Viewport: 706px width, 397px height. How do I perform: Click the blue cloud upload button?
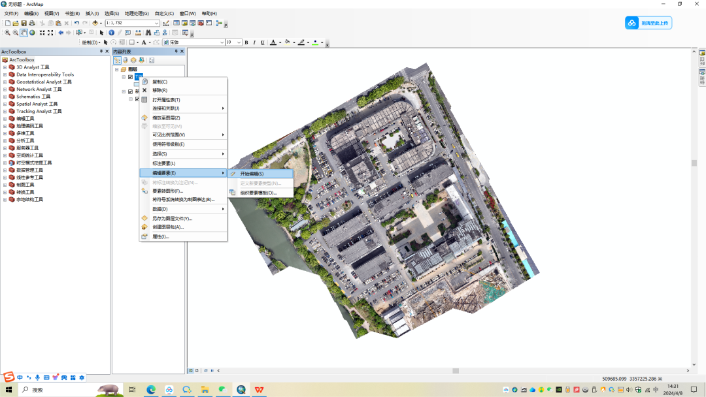[x=648, y=23]
